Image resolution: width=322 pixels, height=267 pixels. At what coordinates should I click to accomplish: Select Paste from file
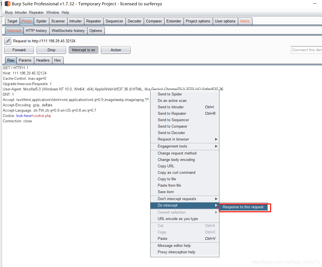185,185
